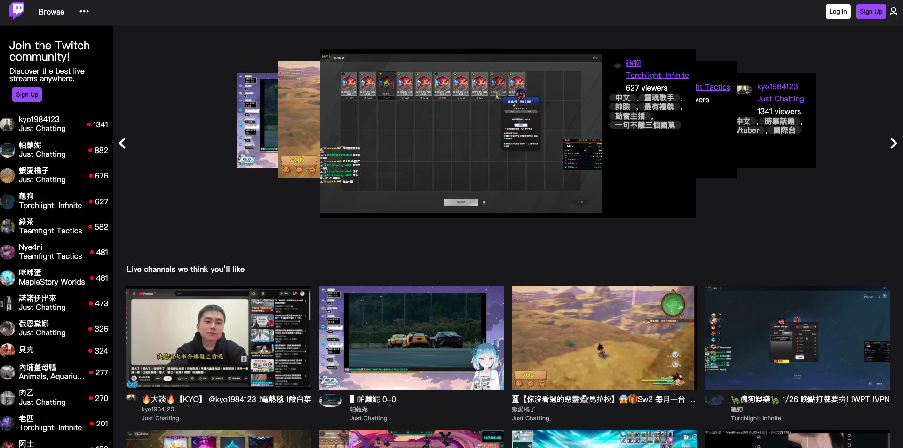
Task: Open kyo1984123 link in carousel side card
Action: click(x=777, y=86)
